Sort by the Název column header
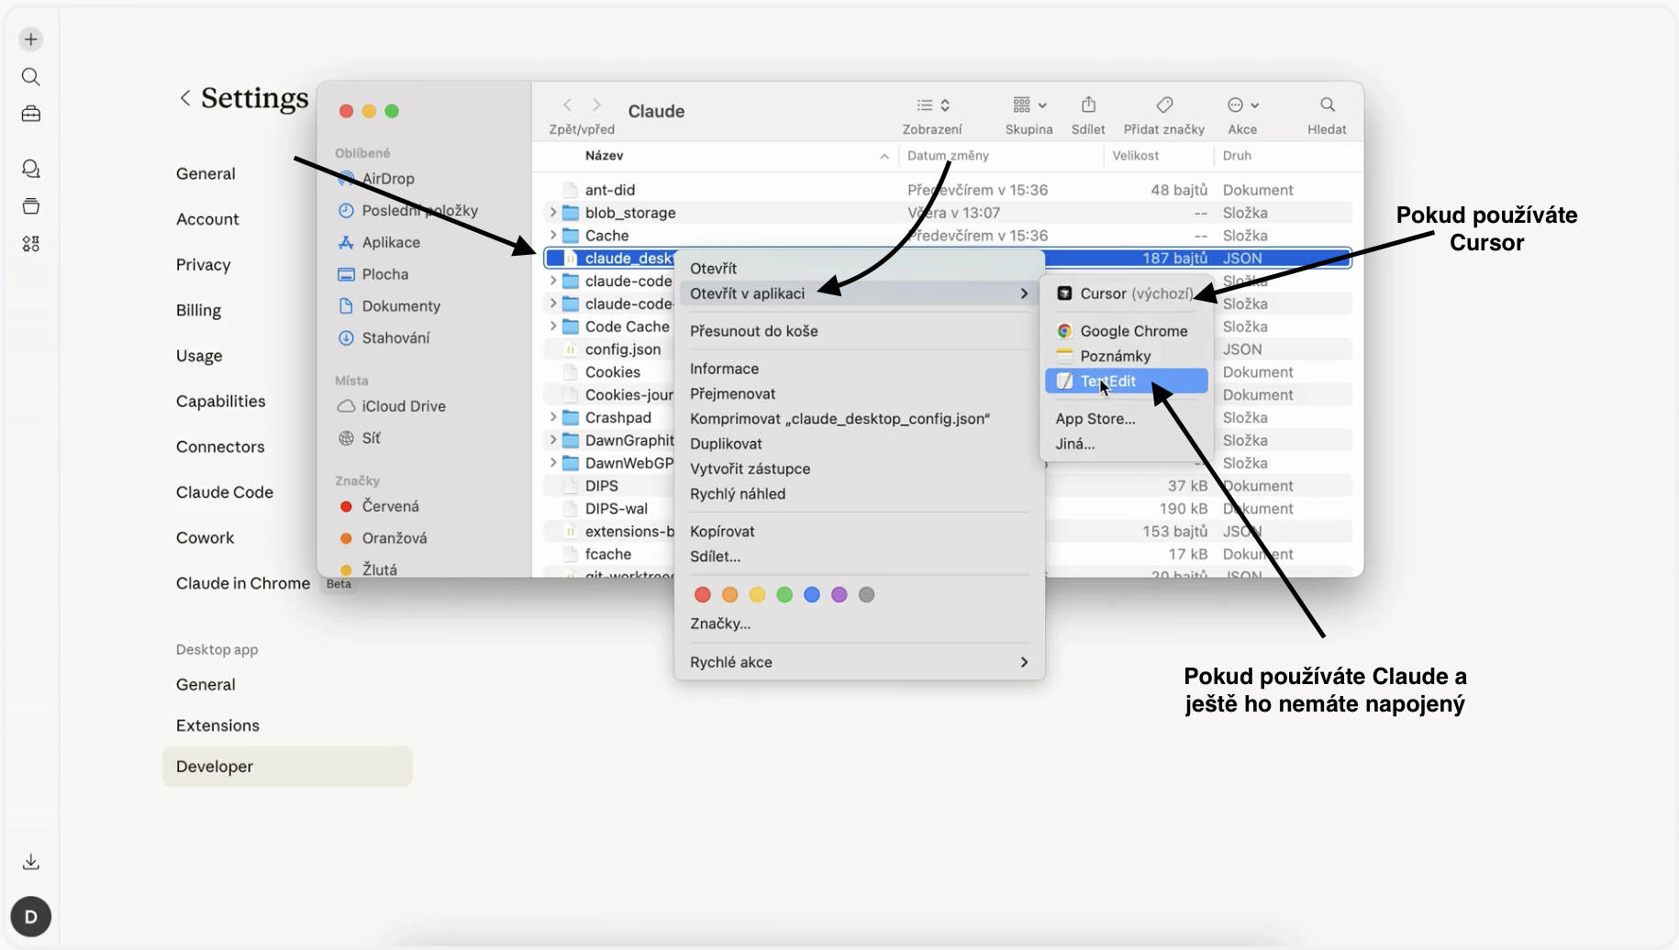Screen dimensions: 1679x950 point(605,156)
